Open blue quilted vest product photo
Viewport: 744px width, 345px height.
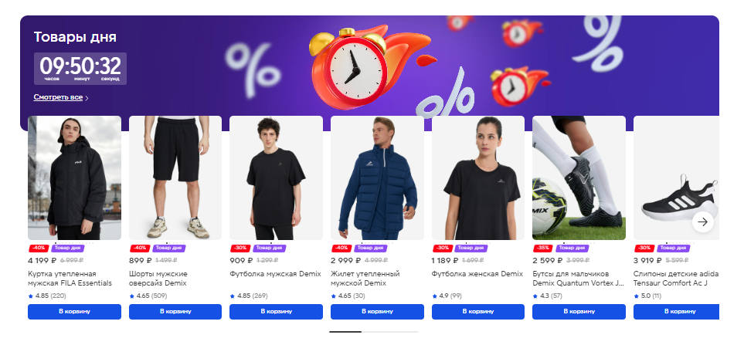tap(377, 178)
